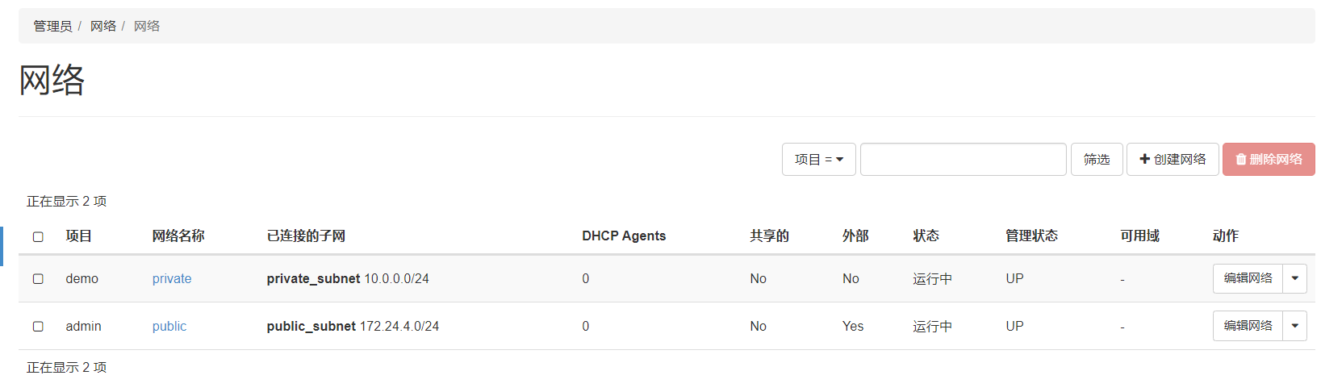
Task: Open the public network link
Action: tap(169, 327)
